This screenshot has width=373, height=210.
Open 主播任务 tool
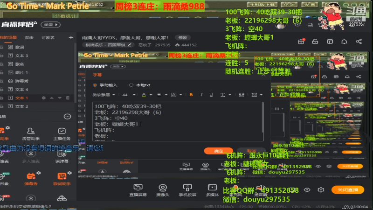click(62, 134)
